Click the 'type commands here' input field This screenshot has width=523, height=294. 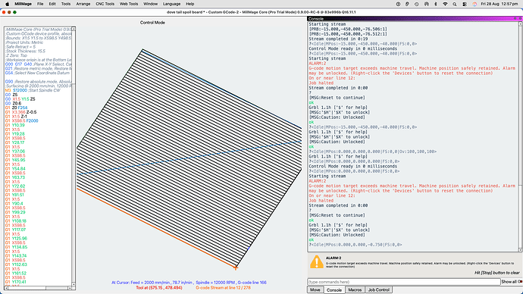tap(403, 282)
